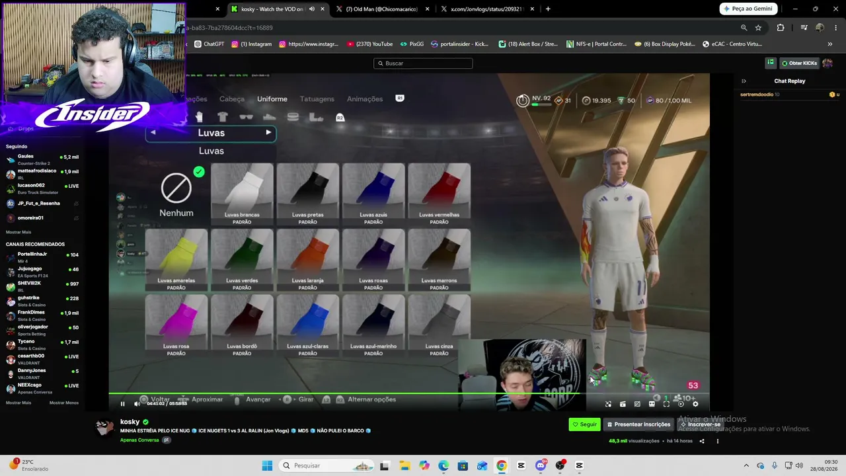Image resolution: width=846 pixels, height=476 pixels.
Task: Subscribe using the Inscrever-se button
Action: (701, 424)
